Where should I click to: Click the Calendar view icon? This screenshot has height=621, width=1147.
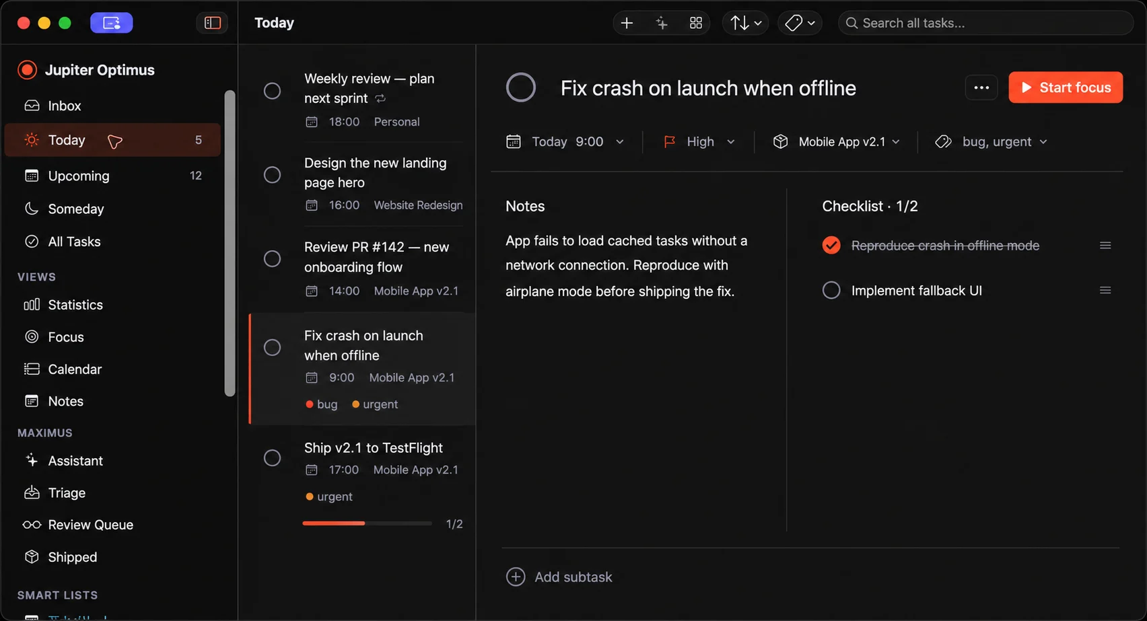pos(32,369)
